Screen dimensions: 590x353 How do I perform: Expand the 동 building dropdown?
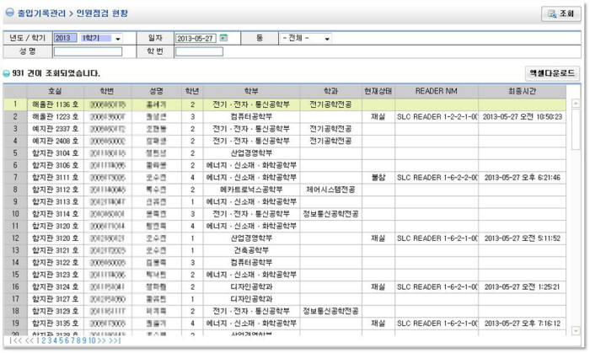[306, 39]
